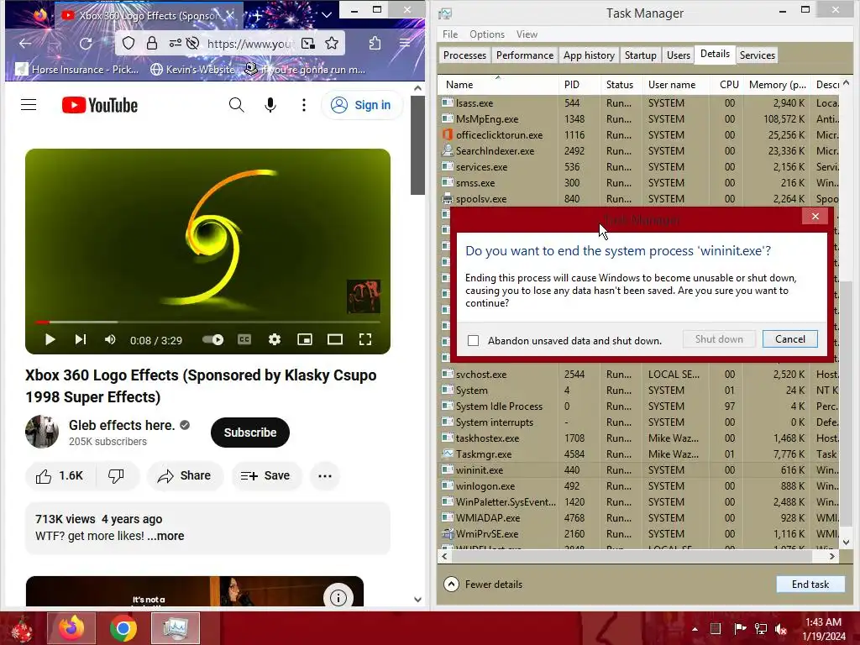Click the YouTube Sign in button
This screenshot has width=860, height=645.
[362, 105]
